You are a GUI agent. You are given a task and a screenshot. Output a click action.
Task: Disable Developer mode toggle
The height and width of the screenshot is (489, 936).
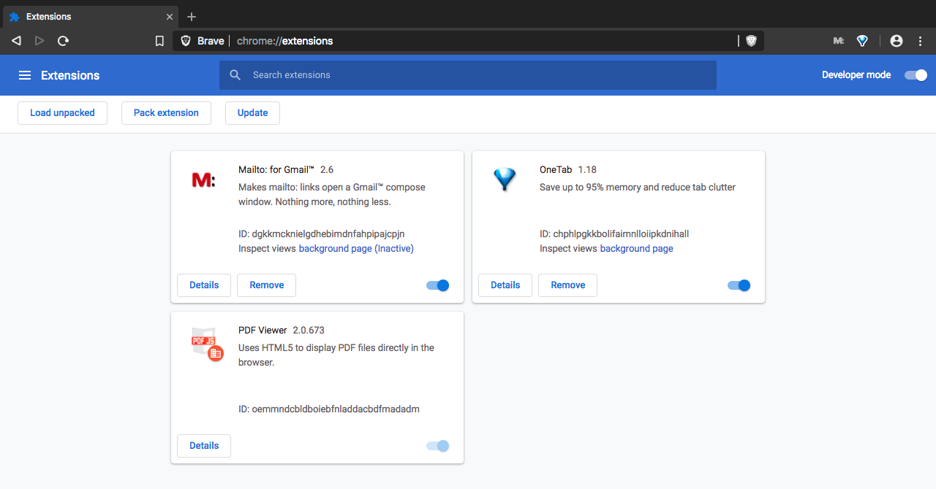tap(916, 75)
